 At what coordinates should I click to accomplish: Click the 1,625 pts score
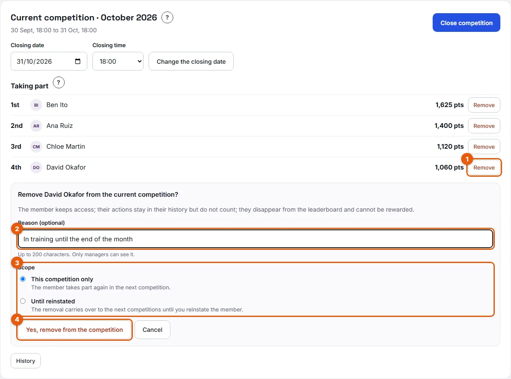(450, 105)
